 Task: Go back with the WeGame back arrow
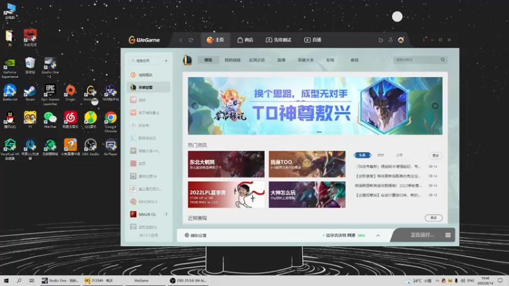pyautogui.click(x=181, y=40)
